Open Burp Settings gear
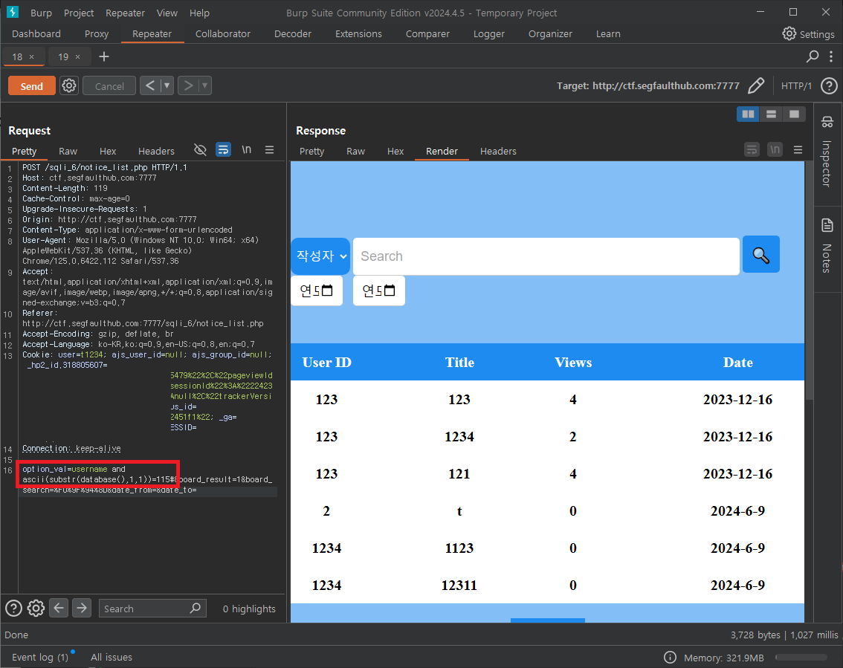The width and height of the screenshot is (843, 668). point(808,34)
